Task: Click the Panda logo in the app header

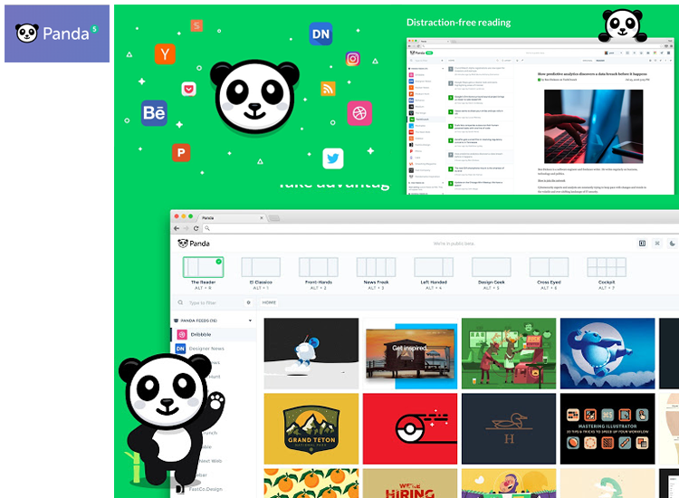Action: pyautogui.click(x=194, y=244)
